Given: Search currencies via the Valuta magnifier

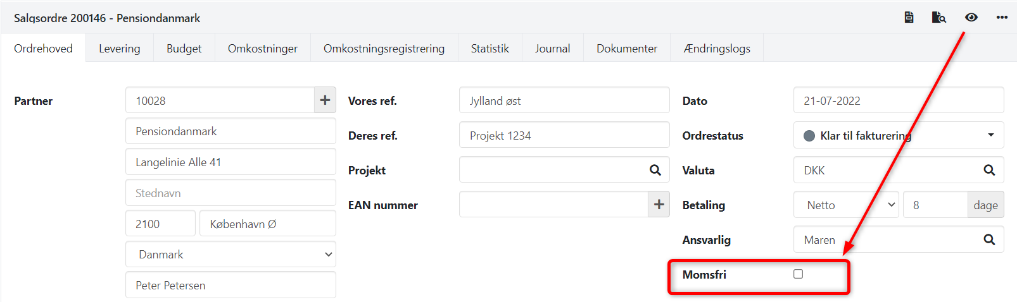Looking at the screenshot, I should [989, 170].
